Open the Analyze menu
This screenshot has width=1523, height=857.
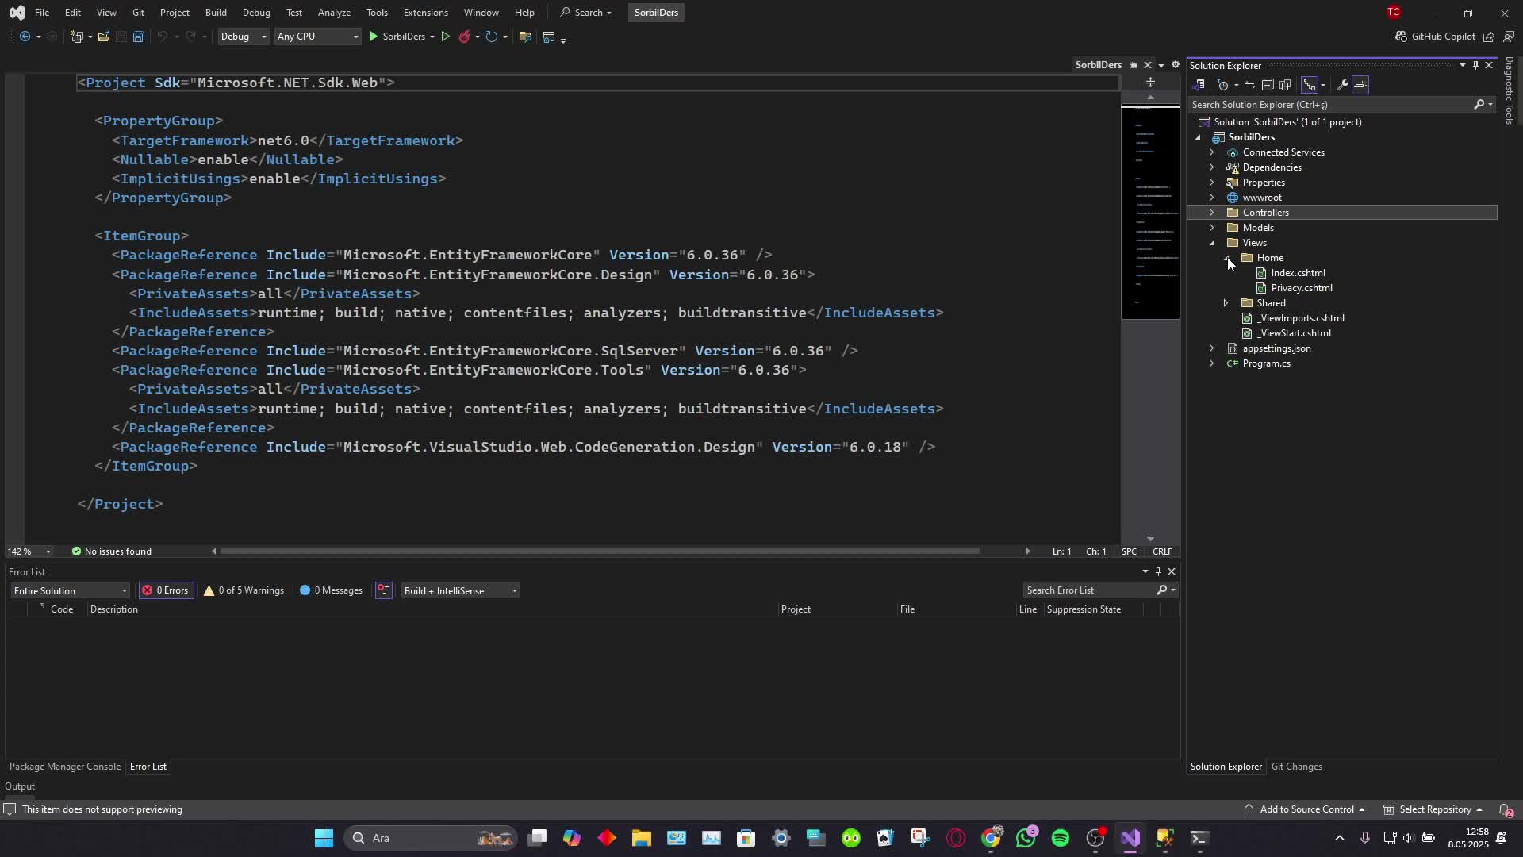pos(334,13)
